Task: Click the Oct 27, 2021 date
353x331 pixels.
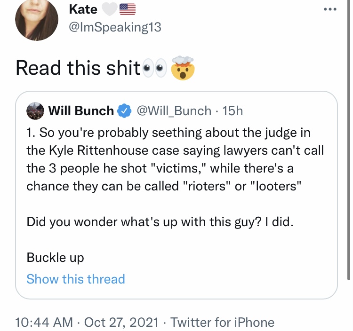Action: [x=121, y=322]
